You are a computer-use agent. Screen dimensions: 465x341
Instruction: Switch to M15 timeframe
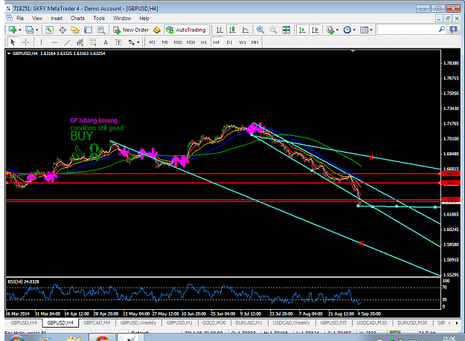point(178,42)
